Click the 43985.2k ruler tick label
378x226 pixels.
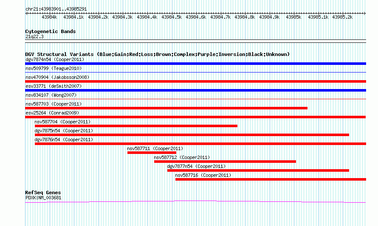342,17
